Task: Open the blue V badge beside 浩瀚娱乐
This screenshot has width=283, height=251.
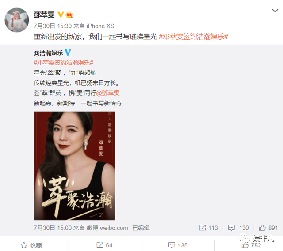Action: [x=68, y=52]
